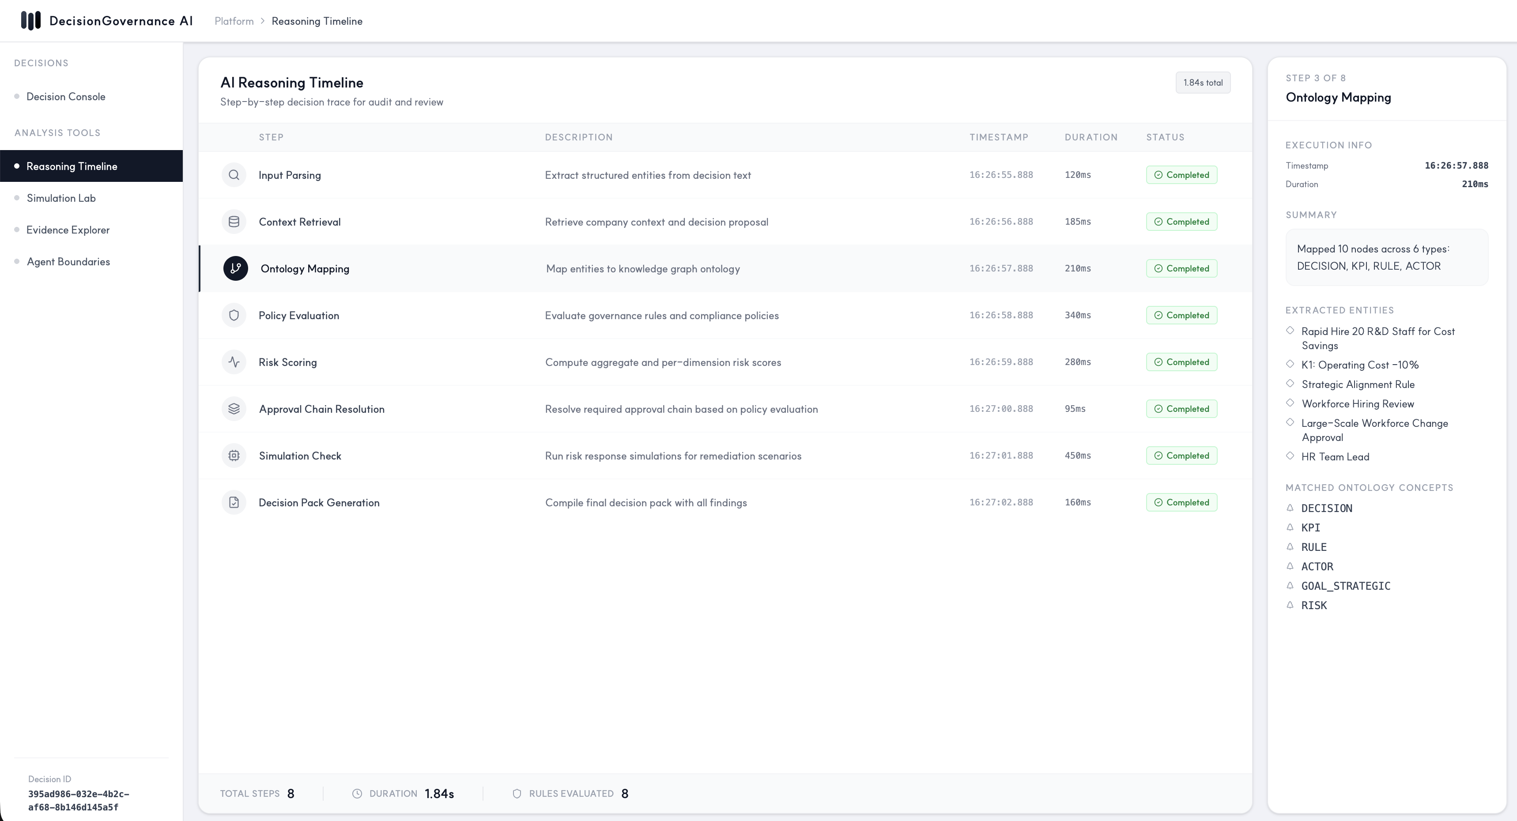Go to Agent Boundaries in the sidebar
Screen dimensions: 1517x821
(x=91, y=261)
